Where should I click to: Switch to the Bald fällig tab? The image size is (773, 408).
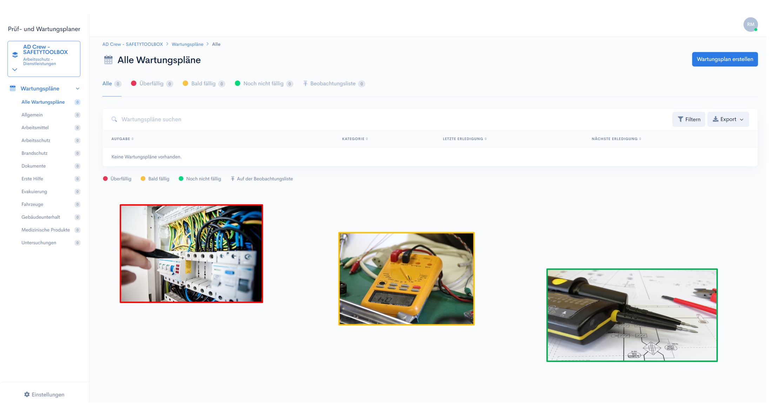pos(203,83)
